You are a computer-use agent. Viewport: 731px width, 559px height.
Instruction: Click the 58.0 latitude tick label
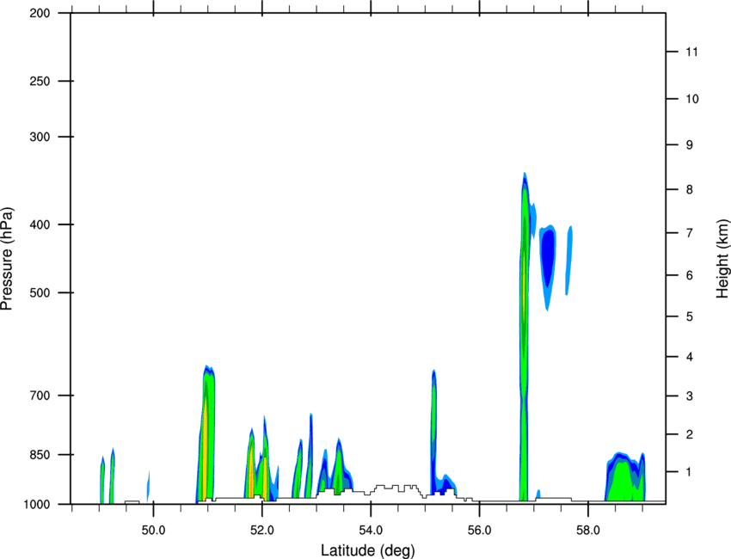coord(588,531)
